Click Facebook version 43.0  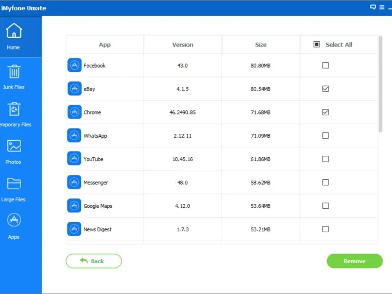(182, 66)
